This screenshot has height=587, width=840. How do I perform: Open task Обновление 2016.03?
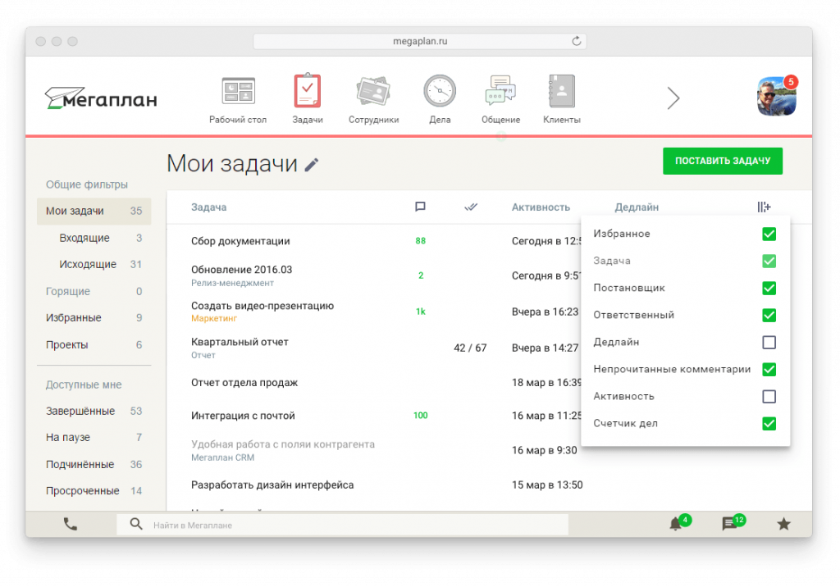point(242,270)
